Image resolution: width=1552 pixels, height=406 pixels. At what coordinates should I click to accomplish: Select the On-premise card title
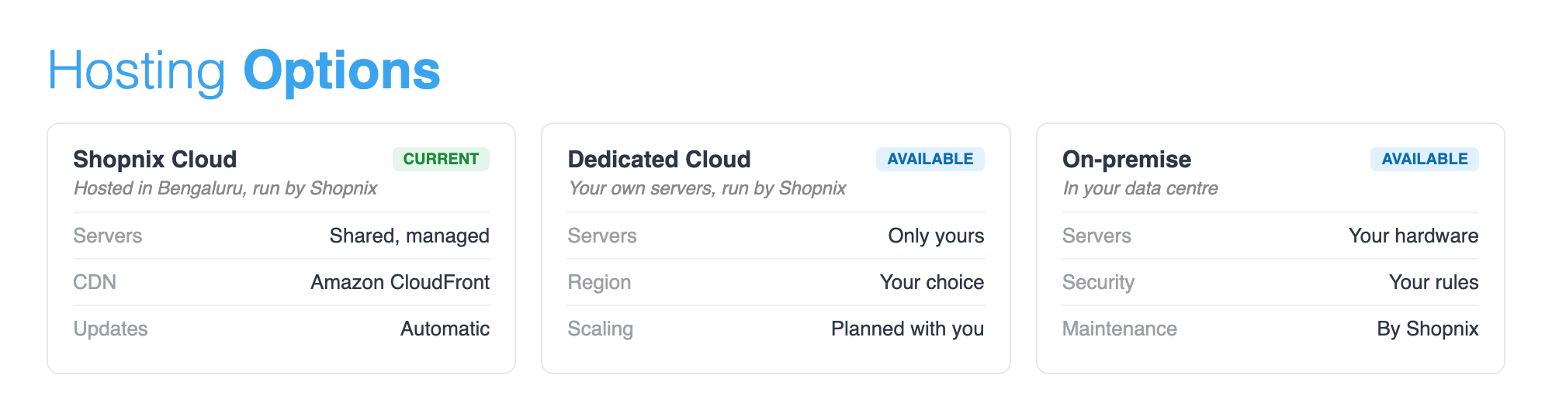point(1126,159)
